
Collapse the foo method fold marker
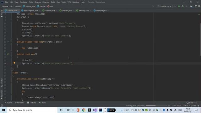(x=11, y=82)
